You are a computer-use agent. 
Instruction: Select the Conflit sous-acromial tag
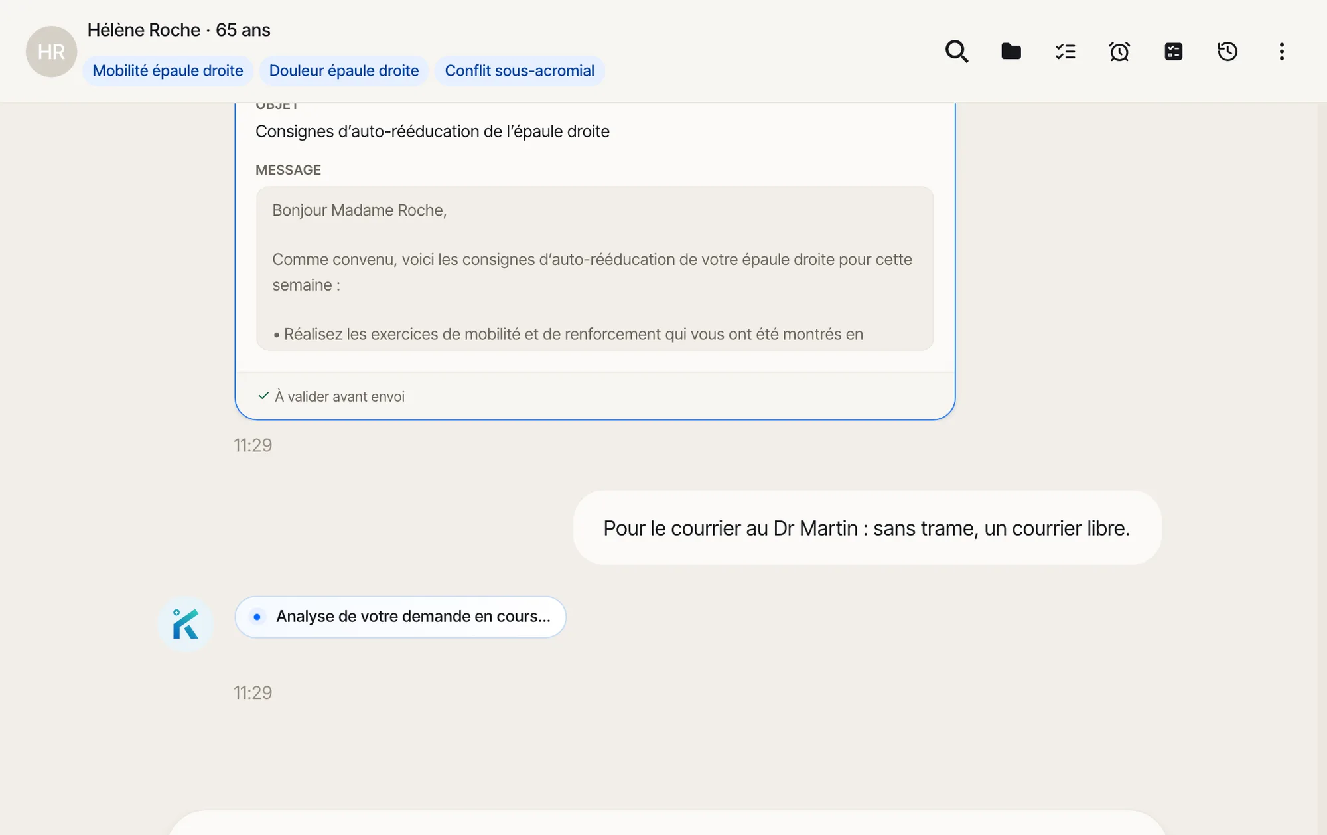[x=520, y=71]
